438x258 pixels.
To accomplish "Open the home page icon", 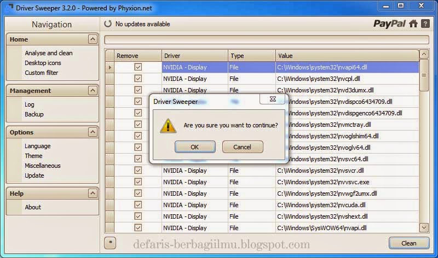I will pyautogui.click(x=413, y=24).
